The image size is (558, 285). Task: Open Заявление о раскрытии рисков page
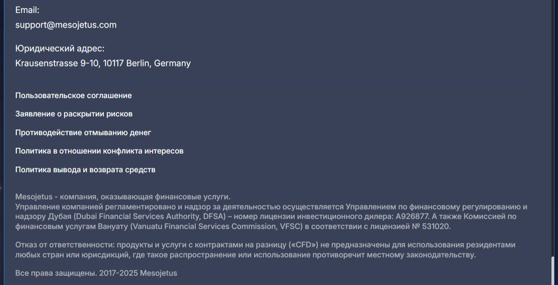point(74,114)
